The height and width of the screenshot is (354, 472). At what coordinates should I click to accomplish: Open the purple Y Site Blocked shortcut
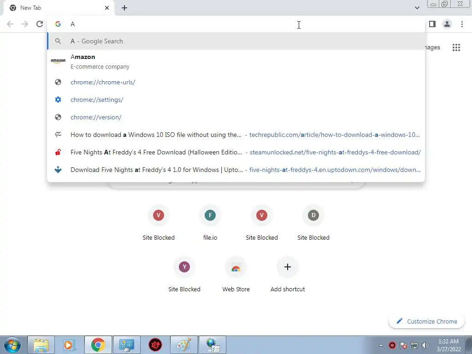(184, 274)
